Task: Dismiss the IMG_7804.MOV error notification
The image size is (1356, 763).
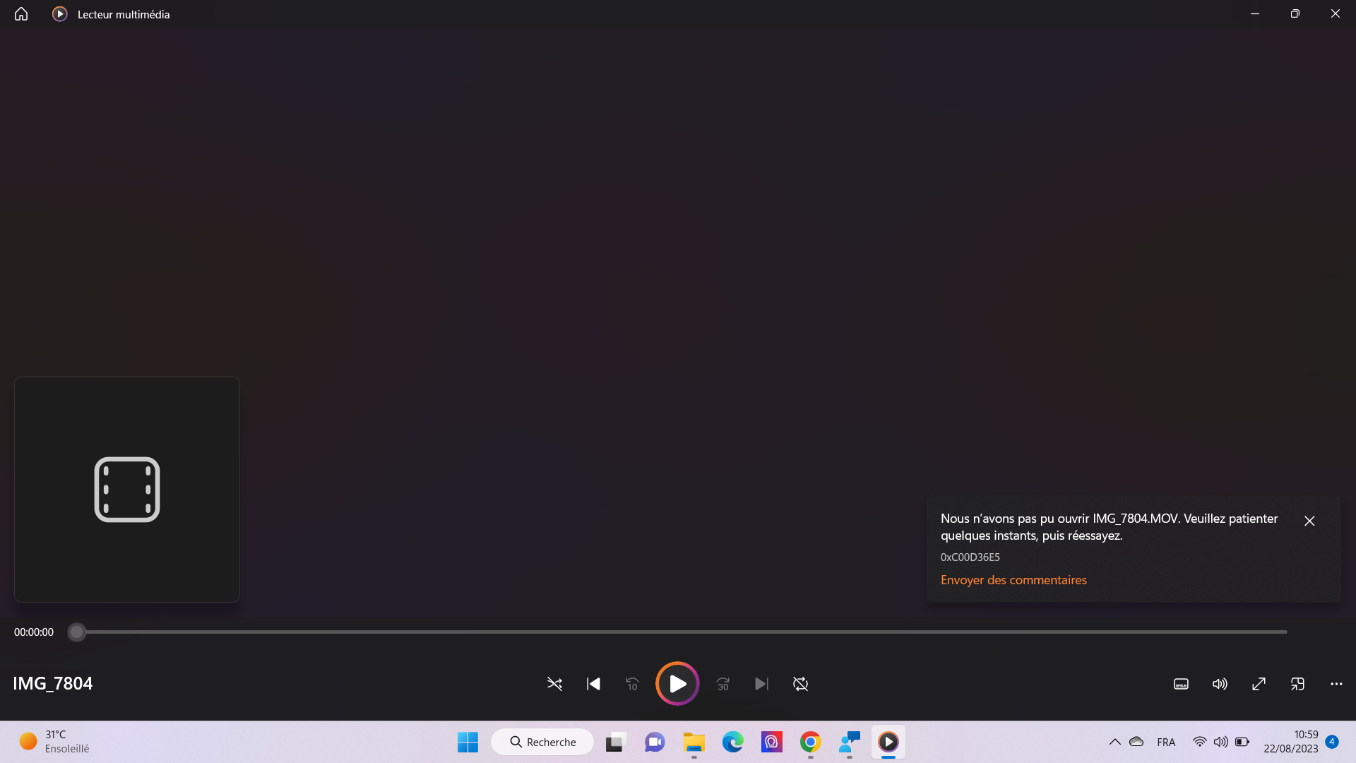Action: coord(1309,521)
